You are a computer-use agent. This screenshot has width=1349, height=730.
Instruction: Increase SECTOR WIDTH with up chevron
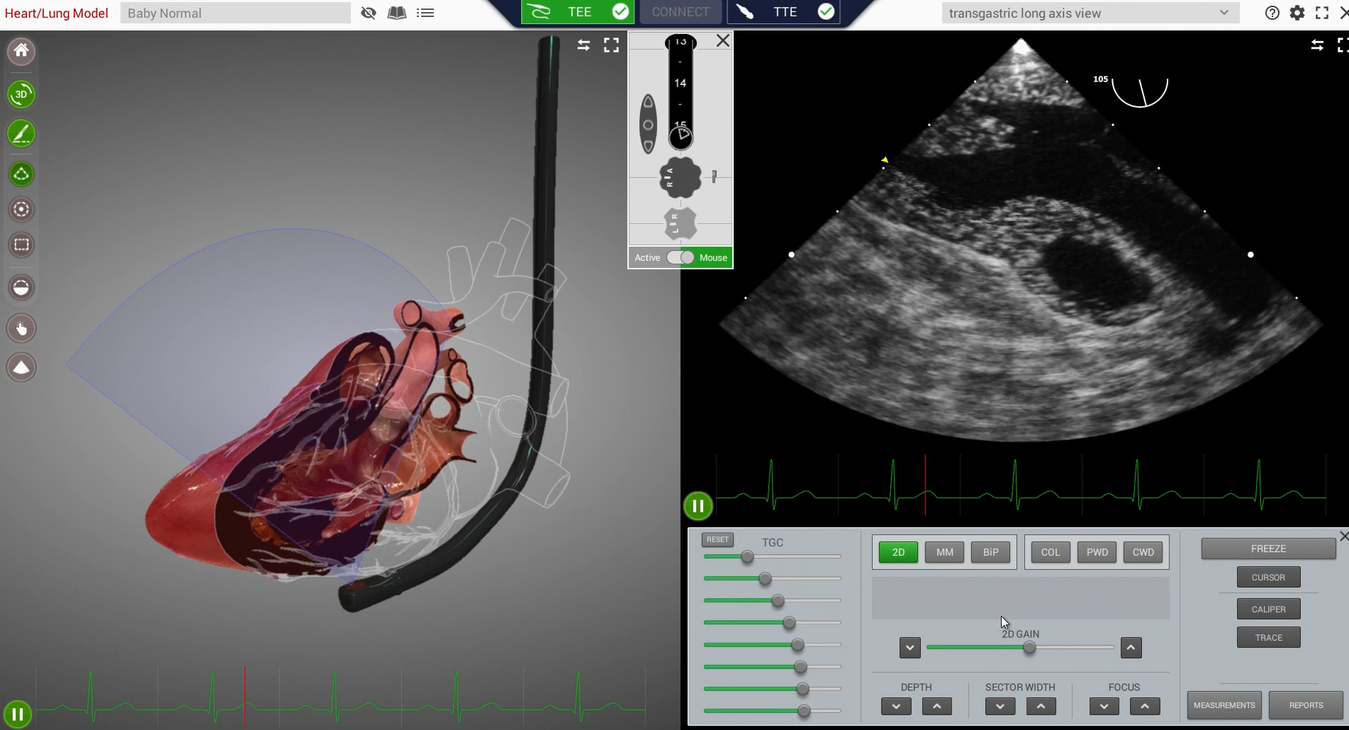(x=1041, y=707)
